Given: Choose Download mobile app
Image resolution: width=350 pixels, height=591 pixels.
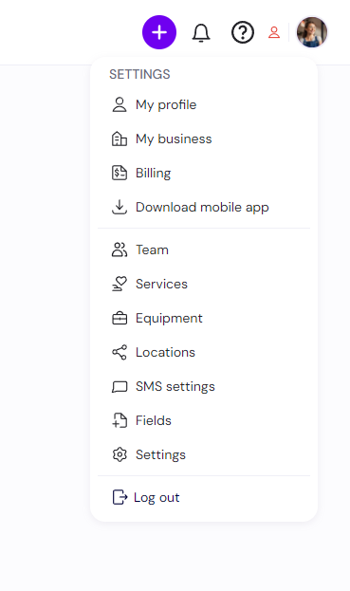Looking at the screenshot, I should (204, 208).
